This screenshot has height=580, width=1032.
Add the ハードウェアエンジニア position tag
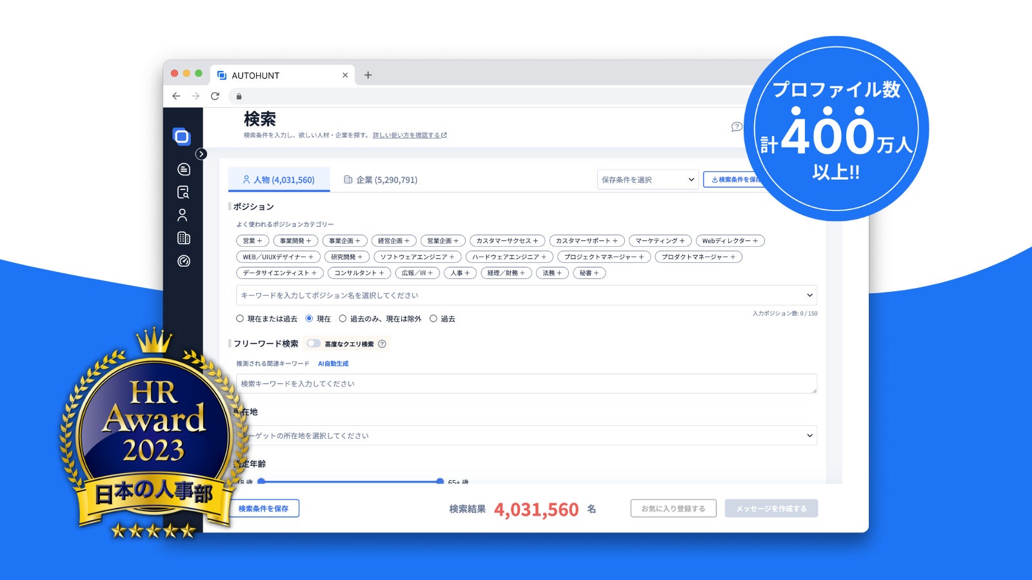pyautogui.click(x=509, y=257)
